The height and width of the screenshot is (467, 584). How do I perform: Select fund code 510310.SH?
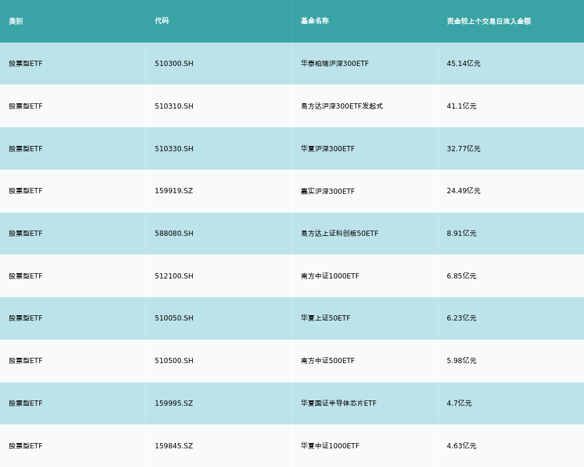pos(174,106)
